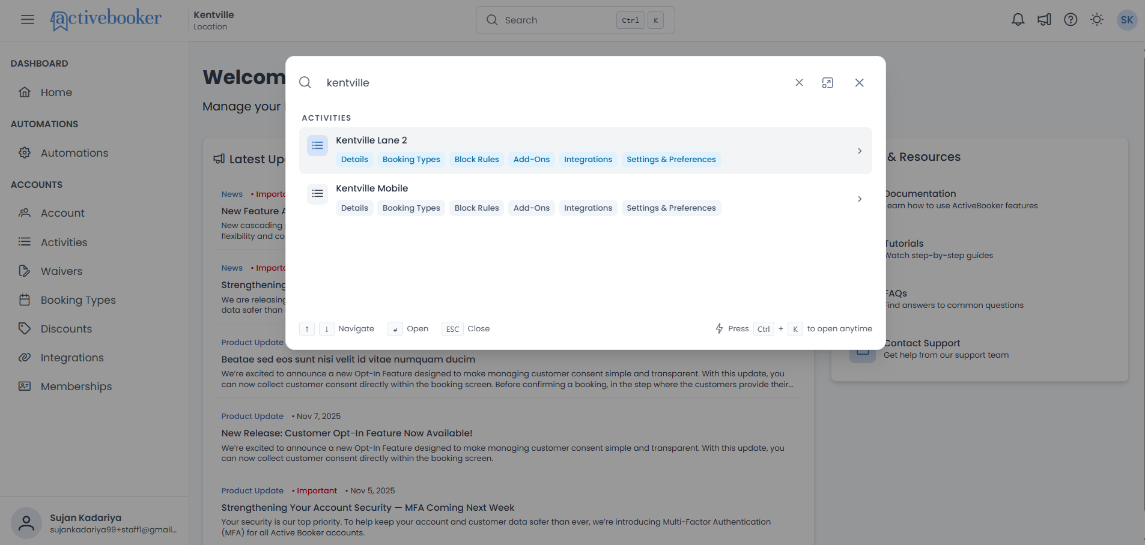This screenshot has width=1145, height=545.
Task: Click the Kentville Lane 2 list icon
Action: [x=318, y=146]
